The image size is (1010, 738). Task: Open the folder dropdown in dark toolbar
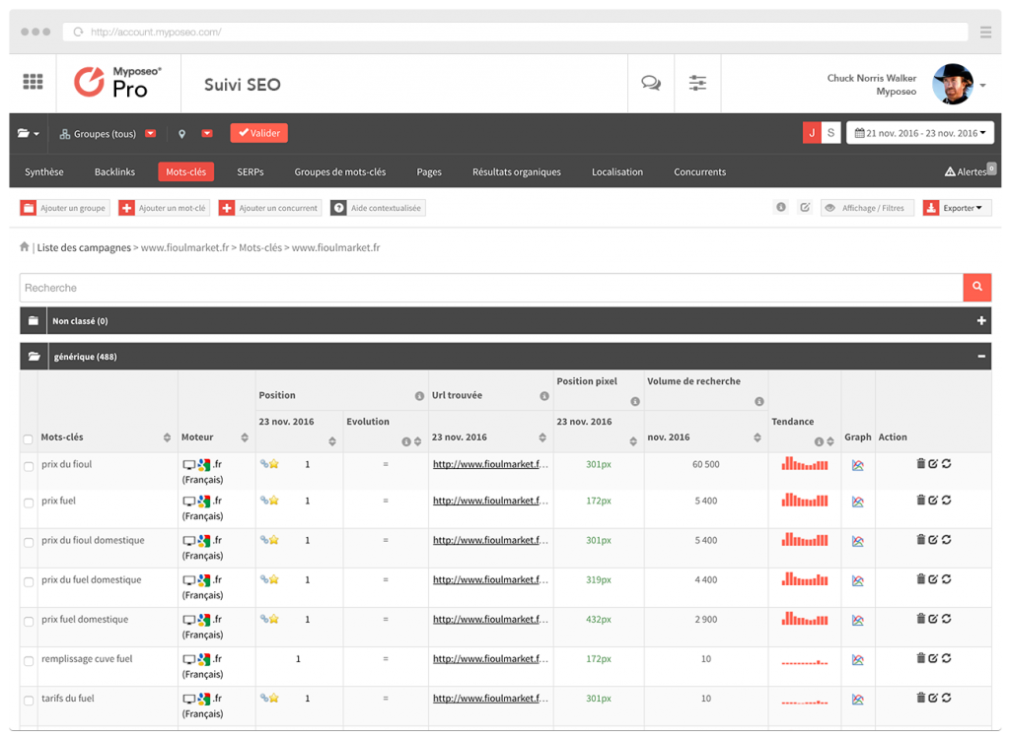pos(29,133)
